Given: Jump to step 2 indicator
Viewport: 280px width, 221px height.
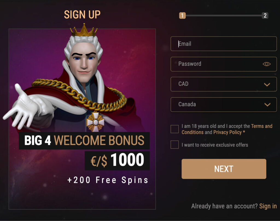Looking at the screenshot, I should point(265,16).
